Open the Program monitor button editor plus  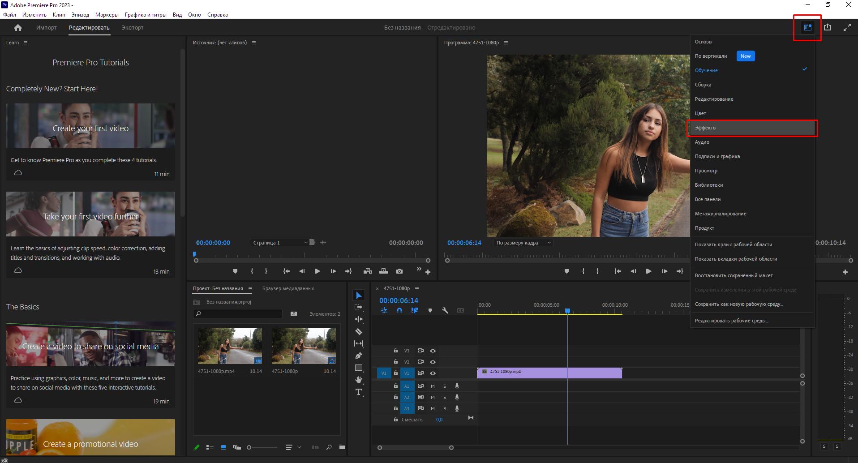845,272
